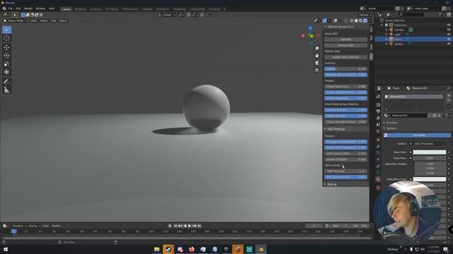Select the Measure tool

tap(6, 90)
